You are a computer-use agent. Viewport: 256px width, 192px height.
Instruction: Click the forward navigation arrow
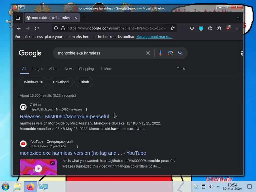[28, 28]
